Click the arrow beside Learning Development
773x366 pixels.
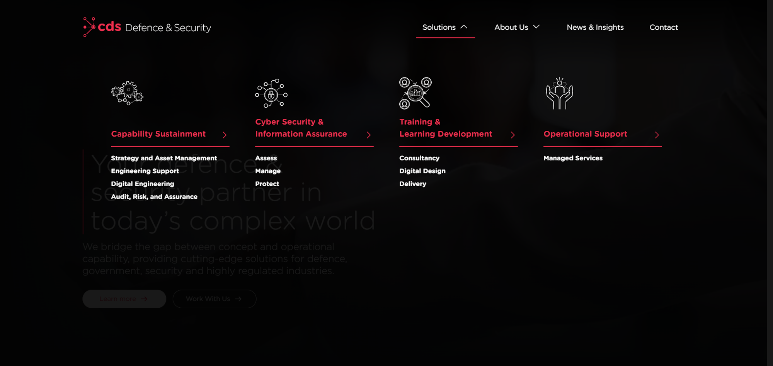513,135
